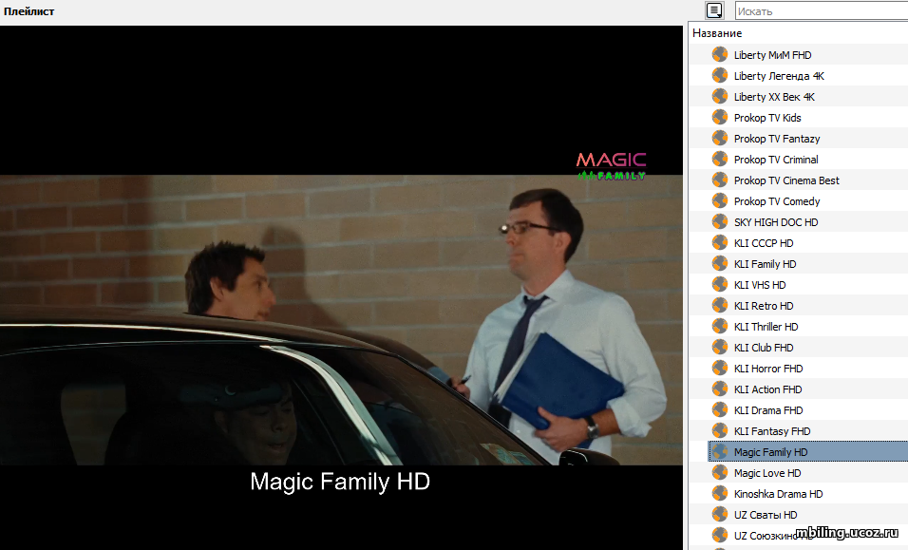This screenshot has height=550, width=908.
Task: Select the KLI Thriller HD channel name
Action: click(x=766, y=327)
